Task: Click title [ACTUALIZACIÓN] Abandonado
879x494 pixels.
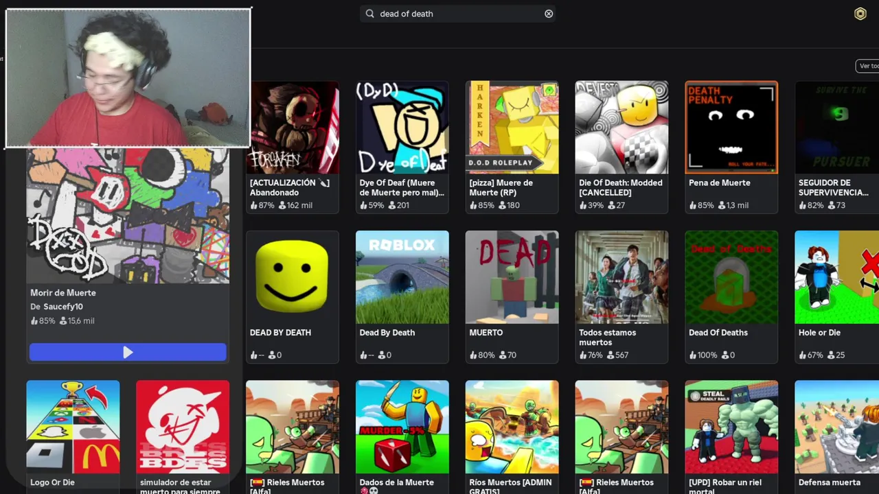Action: coord(290,187)
